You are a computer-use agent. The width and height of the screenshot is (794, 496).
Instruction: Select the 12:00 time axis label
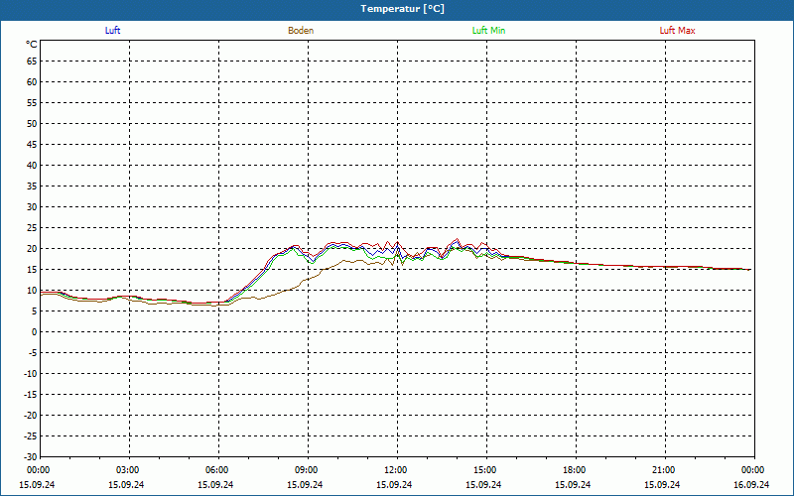395,470
